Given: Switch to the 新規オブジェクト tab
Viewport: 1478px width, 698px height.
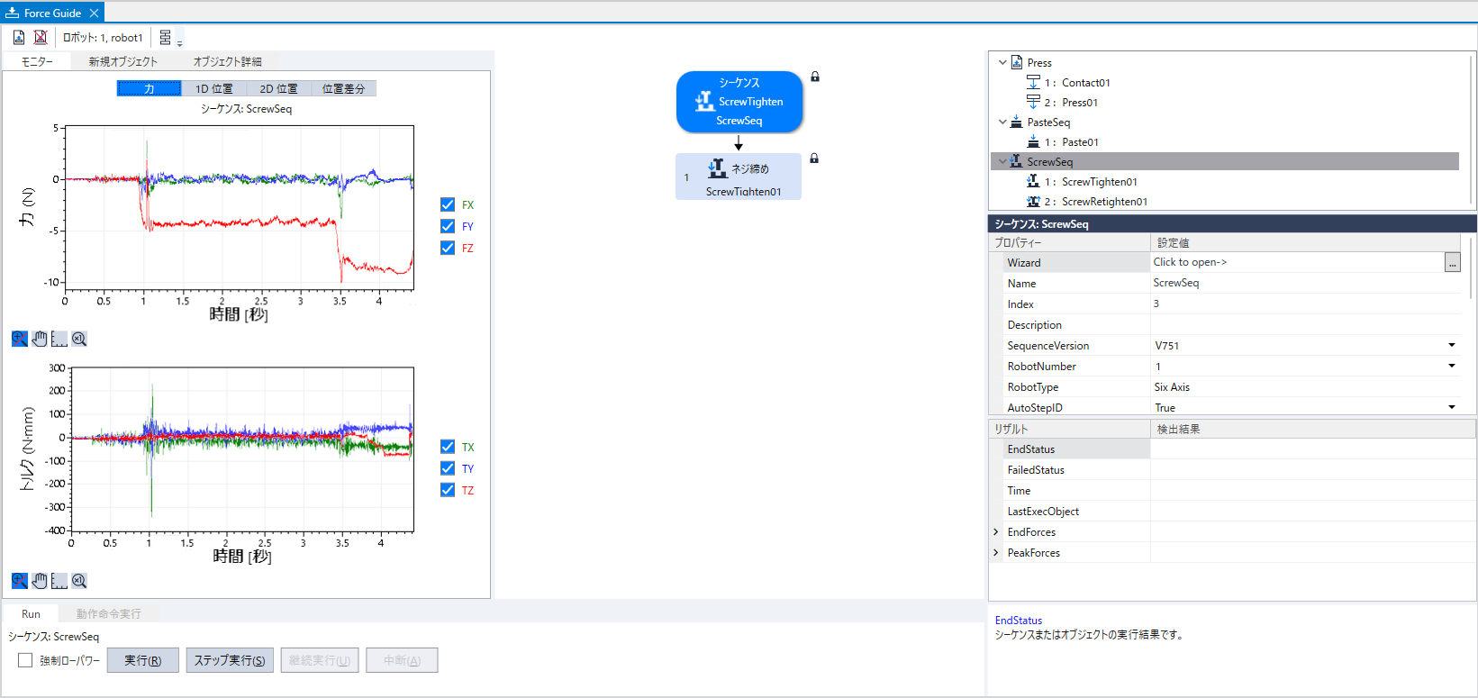Looking at the screenshot, I should click(x=122, y=61).
